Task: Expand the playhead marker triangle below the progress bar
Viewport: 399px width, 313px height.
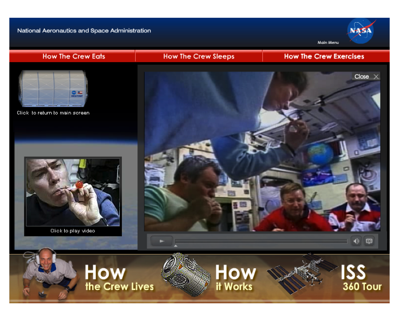Action: [x=176, y=245]
